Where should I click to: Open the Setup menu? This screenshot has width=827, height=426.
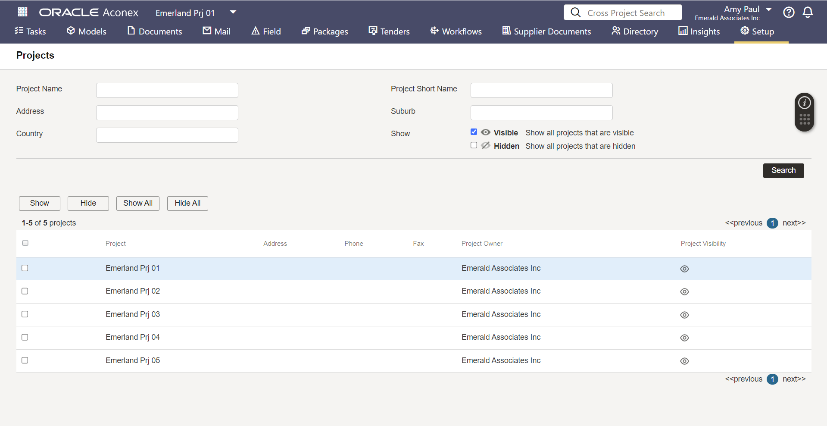(757, 31)
